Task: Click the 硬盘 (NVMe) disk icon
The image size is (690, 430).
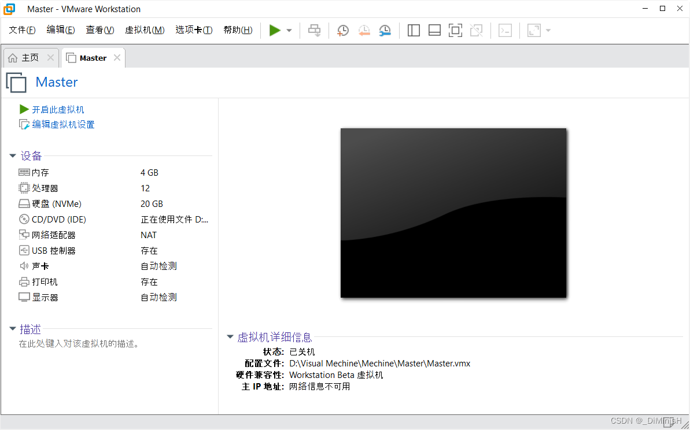Action: 24,204
